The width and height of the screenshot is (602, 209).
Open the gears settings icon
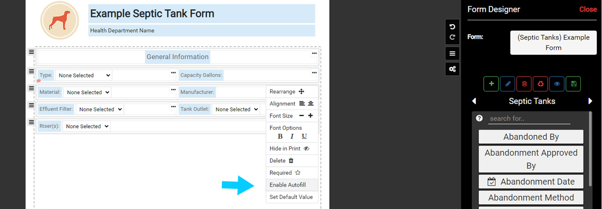tap(452, 69)
